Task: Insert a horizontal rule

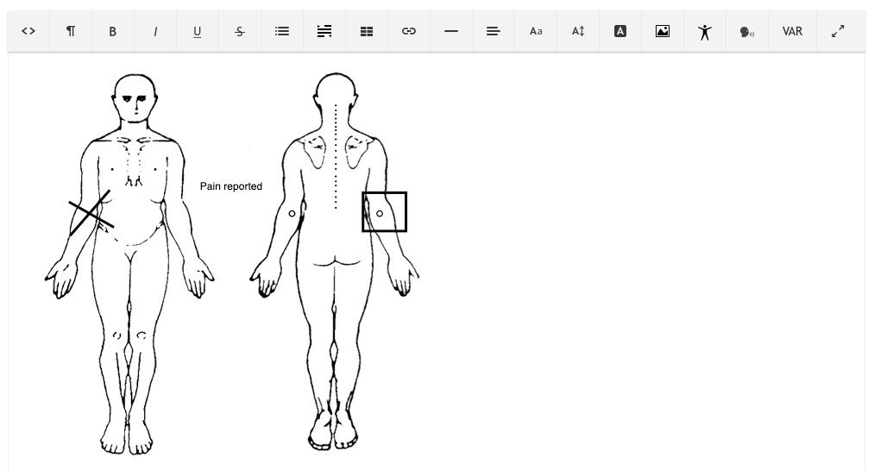Action: coord(451,31)
